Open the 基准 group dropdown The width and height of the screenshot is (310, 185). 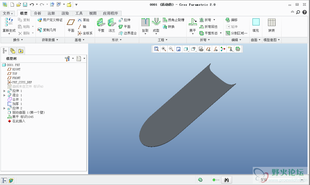(x=80, y=40)
